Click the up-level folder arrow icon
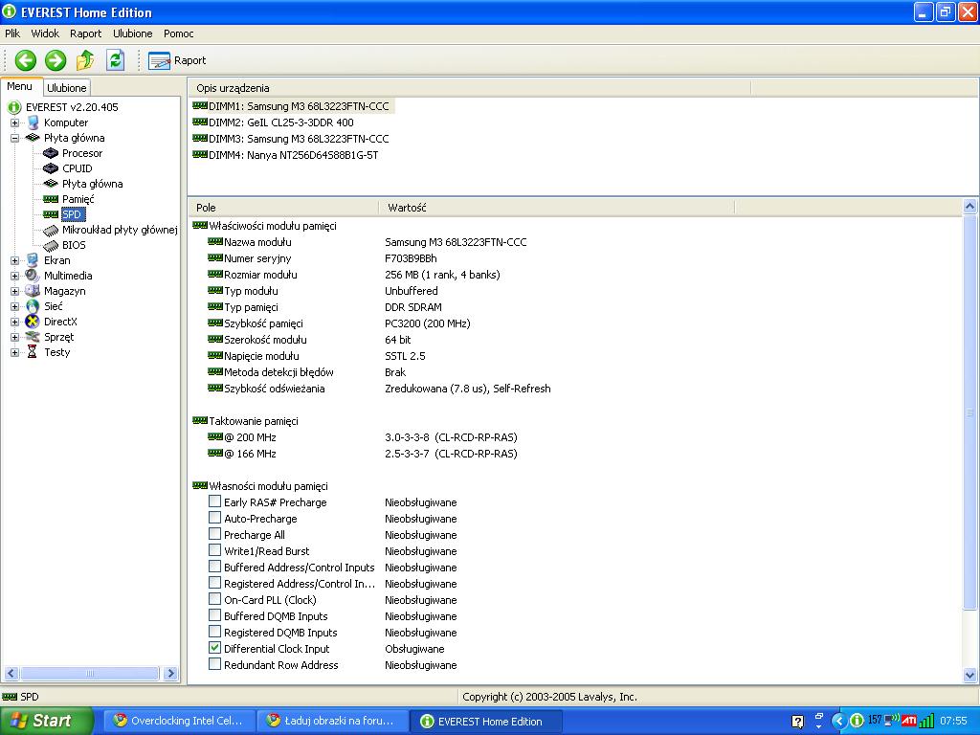This screenshot has width=980, height=735. point(85,60)
